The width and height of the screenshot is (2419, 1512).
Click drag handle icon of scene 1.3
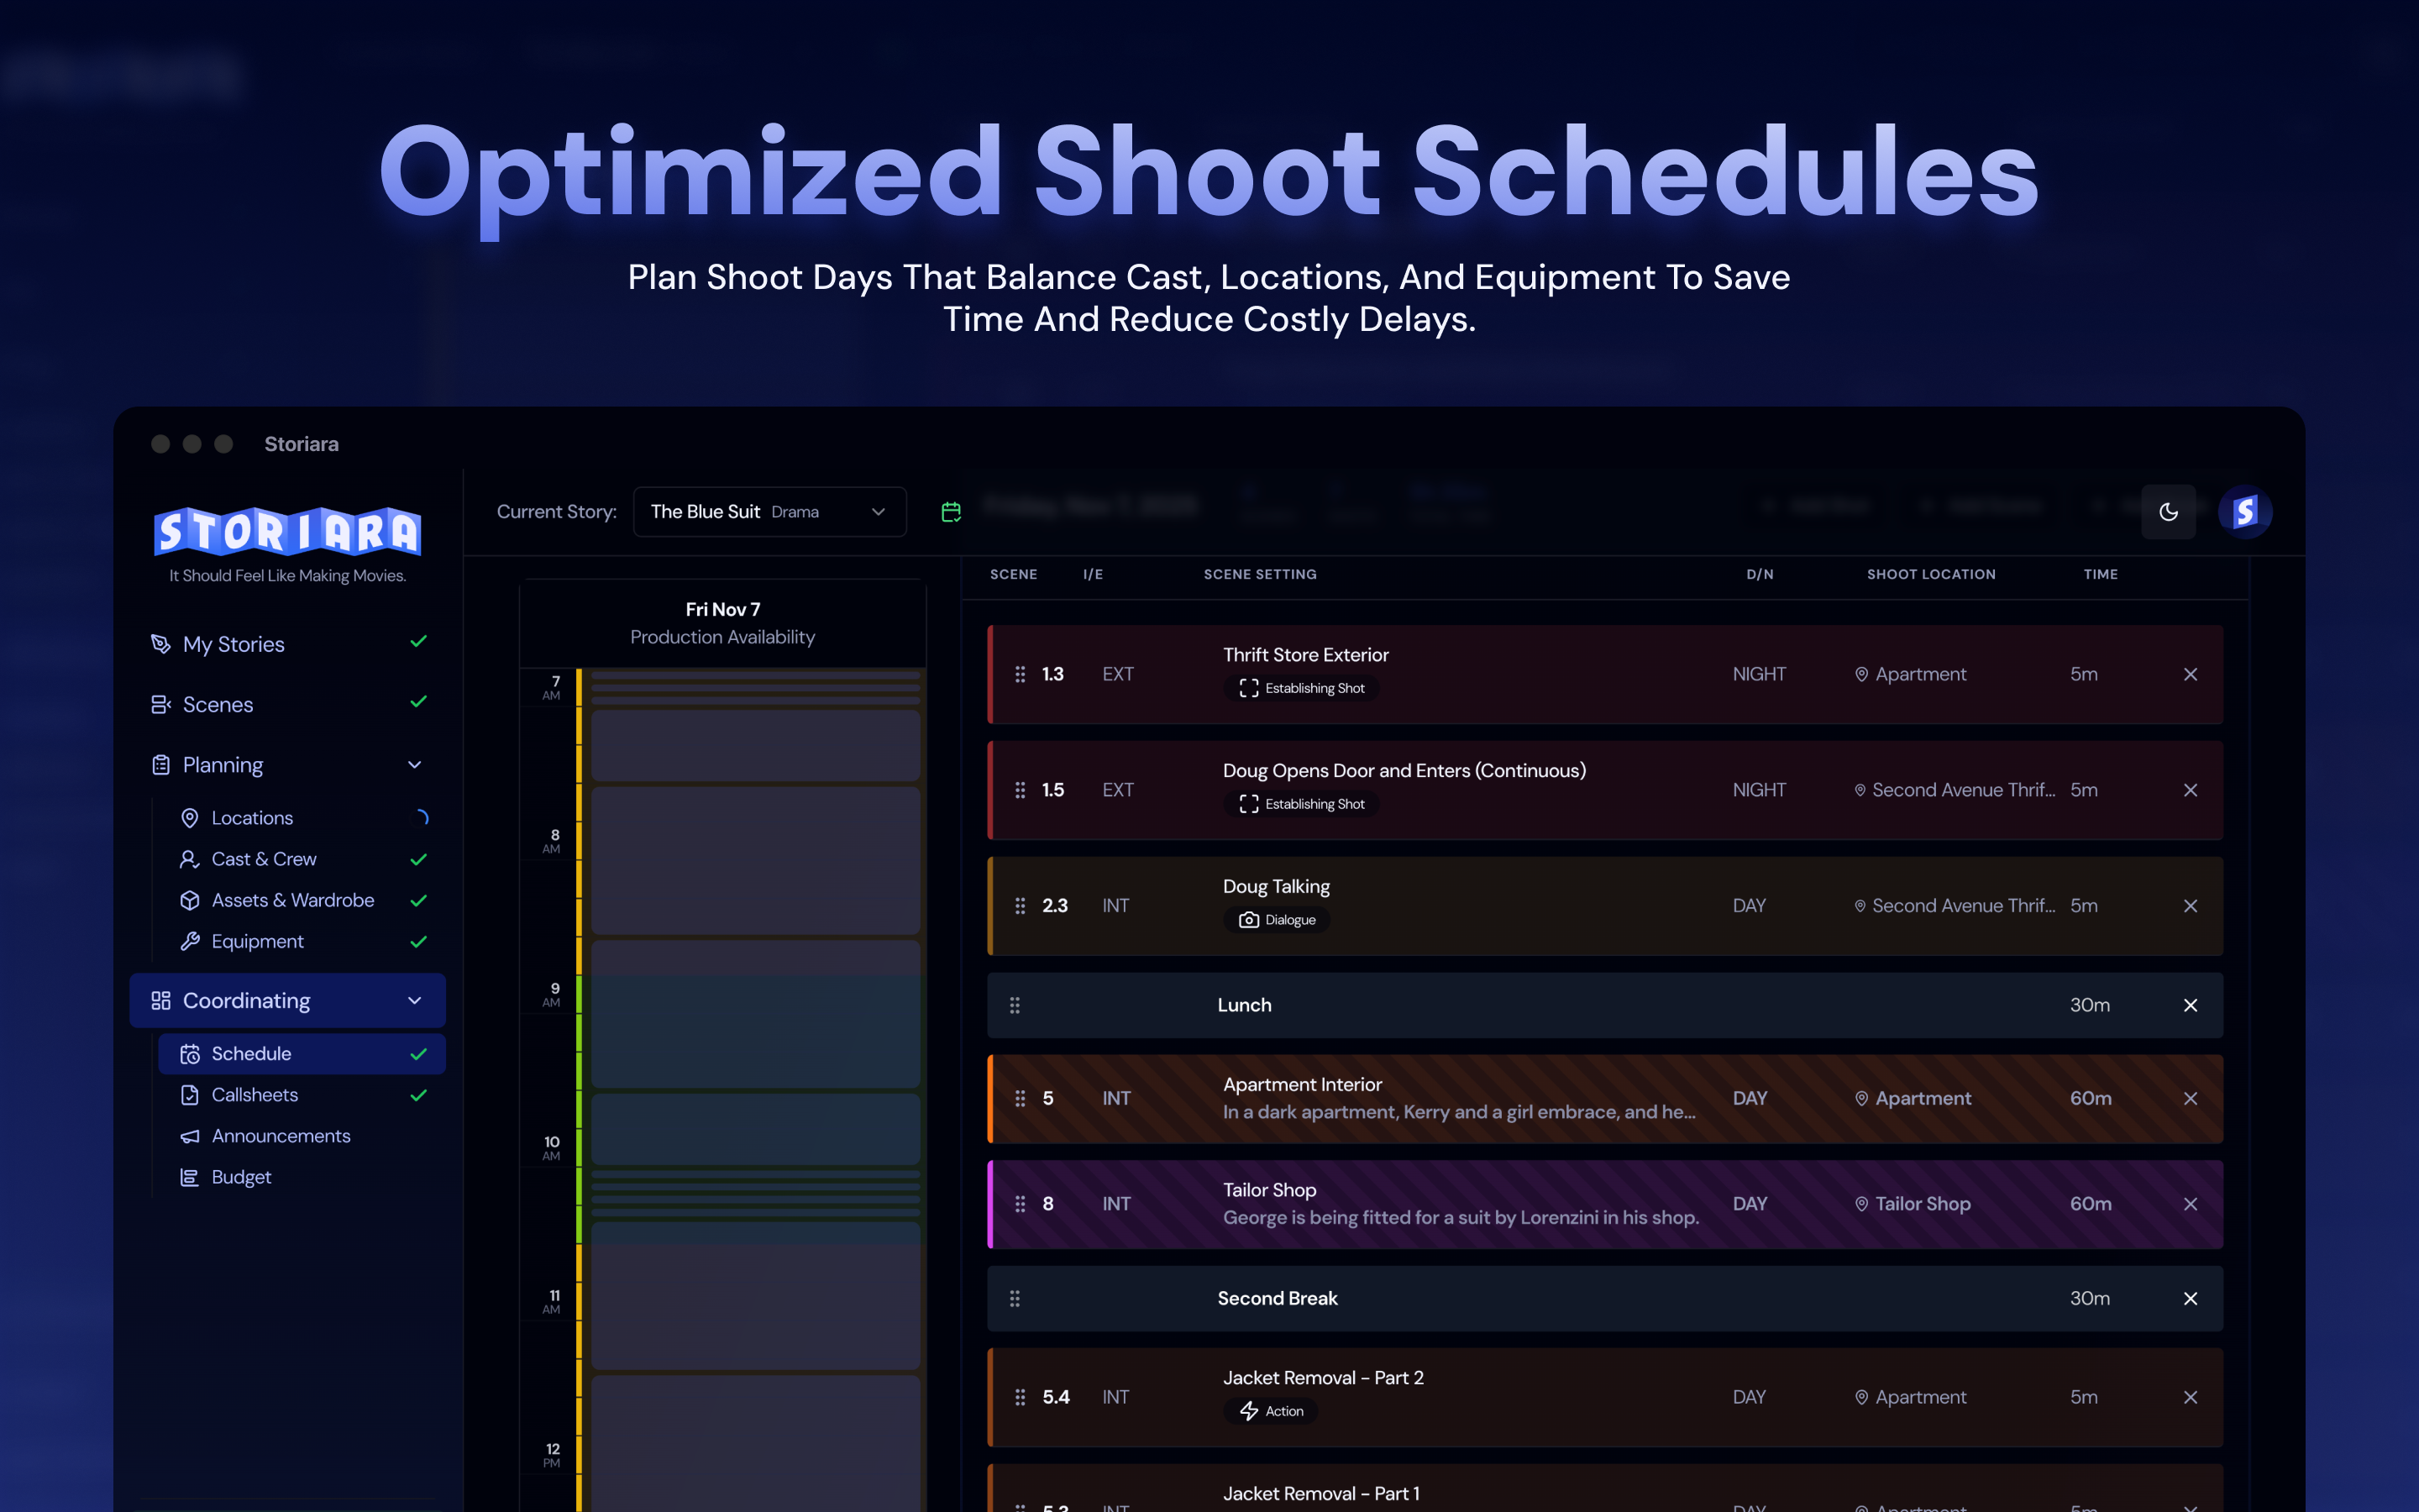coord(1020,674)
